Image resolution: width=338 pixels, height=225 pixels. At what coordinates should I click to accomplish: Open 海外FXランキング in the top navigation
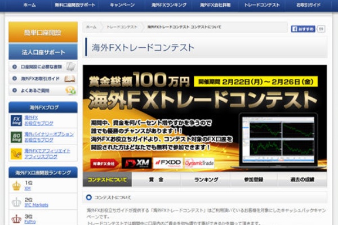[x=169, y=5]
